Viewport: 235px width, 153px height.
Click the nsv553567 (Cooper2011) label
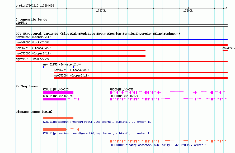click(x=33, y=37)
